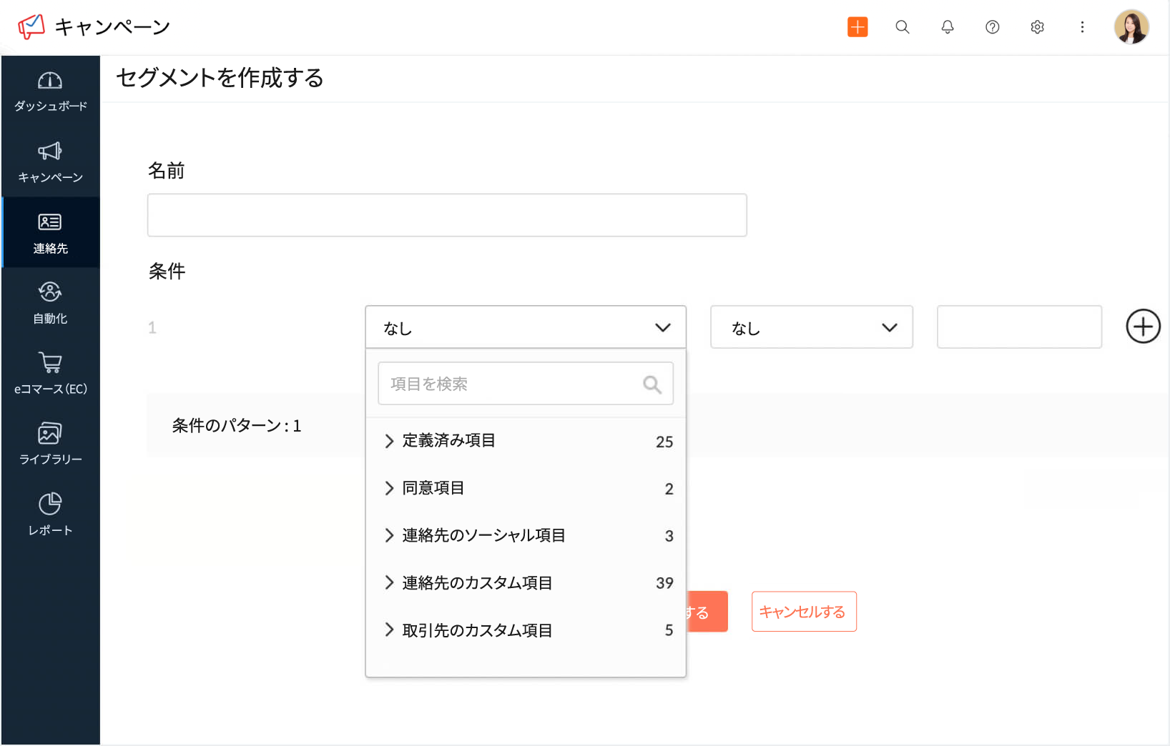Expand 連絡先のカスタム項目 in the list

tap(476, 582)
